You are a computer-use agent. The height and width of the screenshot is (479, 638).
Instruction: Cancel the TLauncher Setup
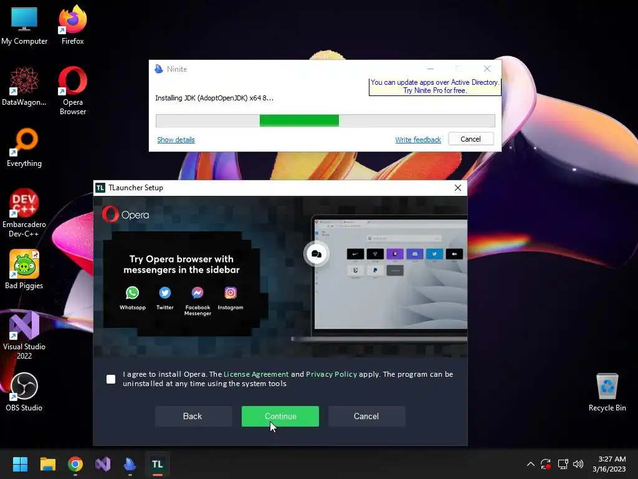(366, 416)
